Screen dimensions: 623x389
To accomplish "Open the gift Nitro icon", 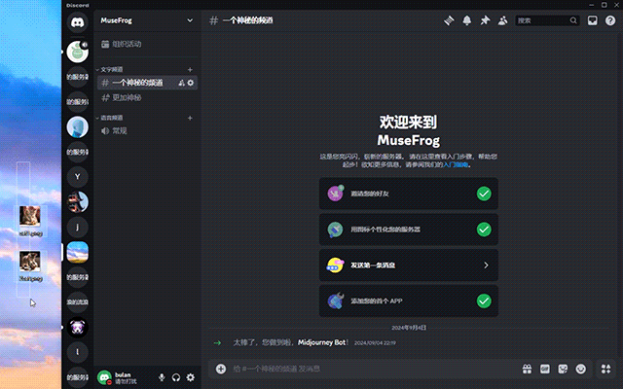I will (527, 370).
